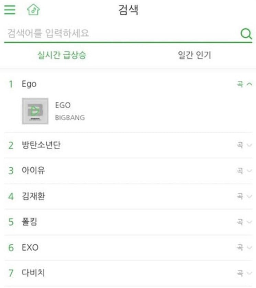Open the rank 1 keyword Ego
256x288 pixels.
(29, 84)
